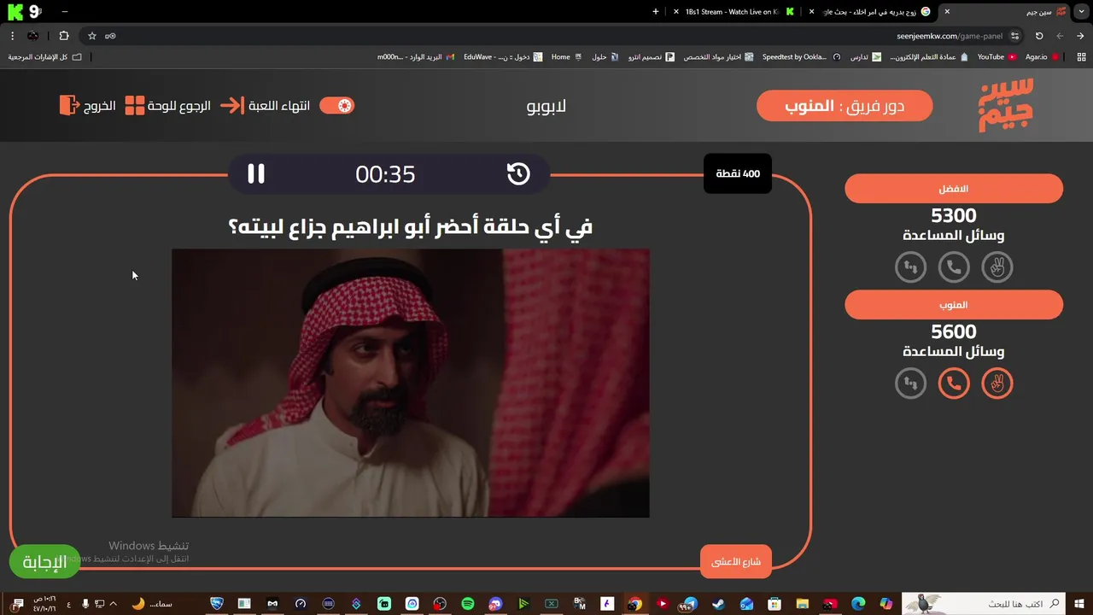Use two-fingers lifeline for المنوب team

pyautogui.click(x=997, y=384)
